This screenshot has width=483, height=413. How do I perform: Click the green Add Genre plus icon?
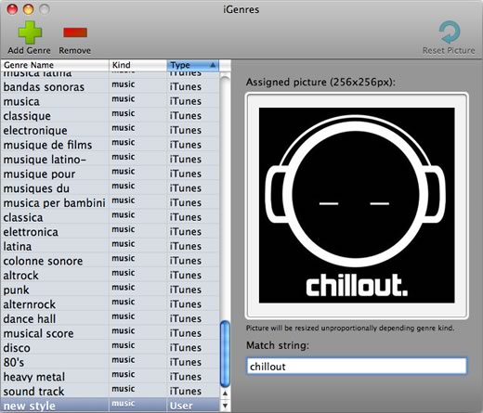30,32
